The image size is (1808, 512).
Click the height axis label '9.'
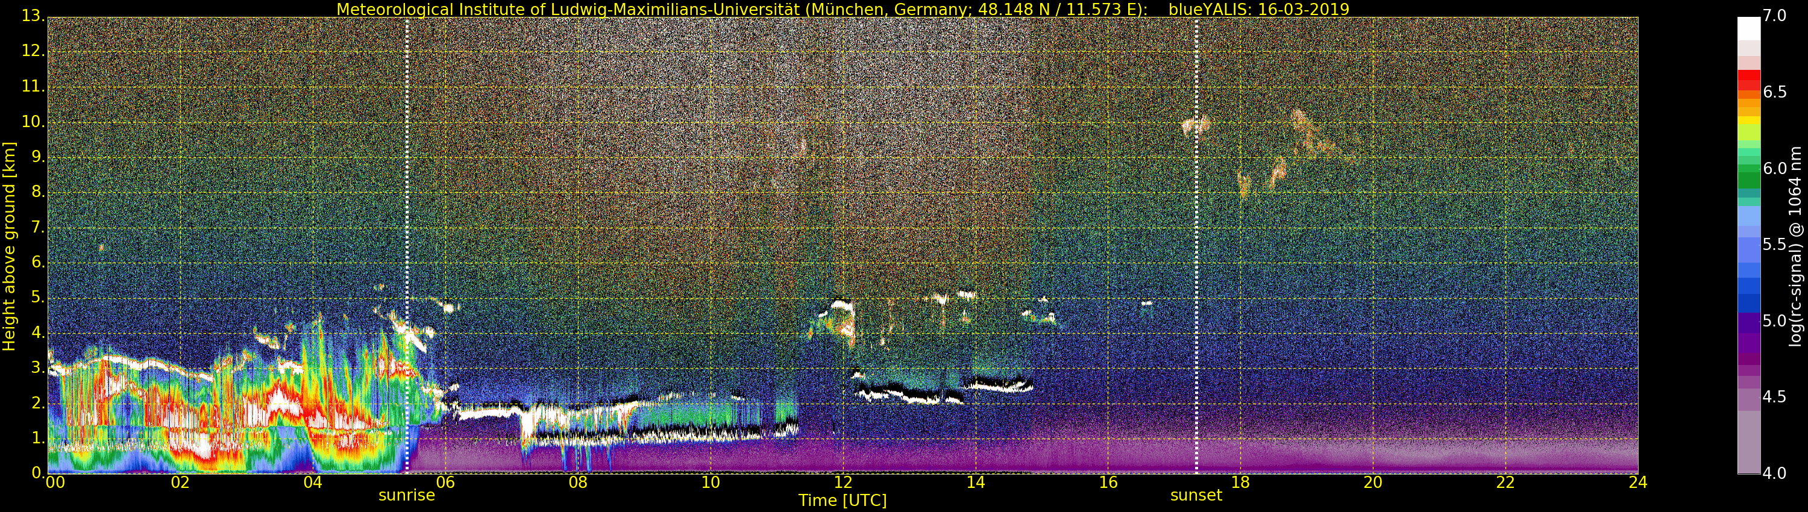click(38, 157)
